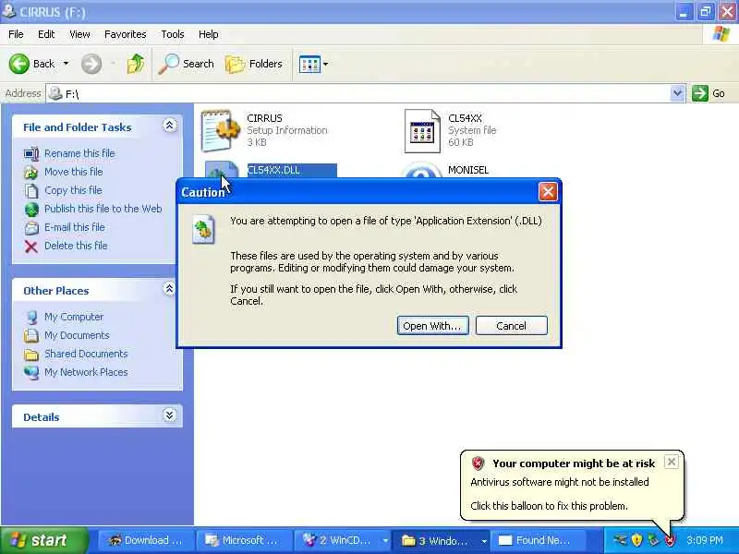Click the My Documents sidebar icon
This screenshot has height=554, width=739.
click(x=31, y=336)
